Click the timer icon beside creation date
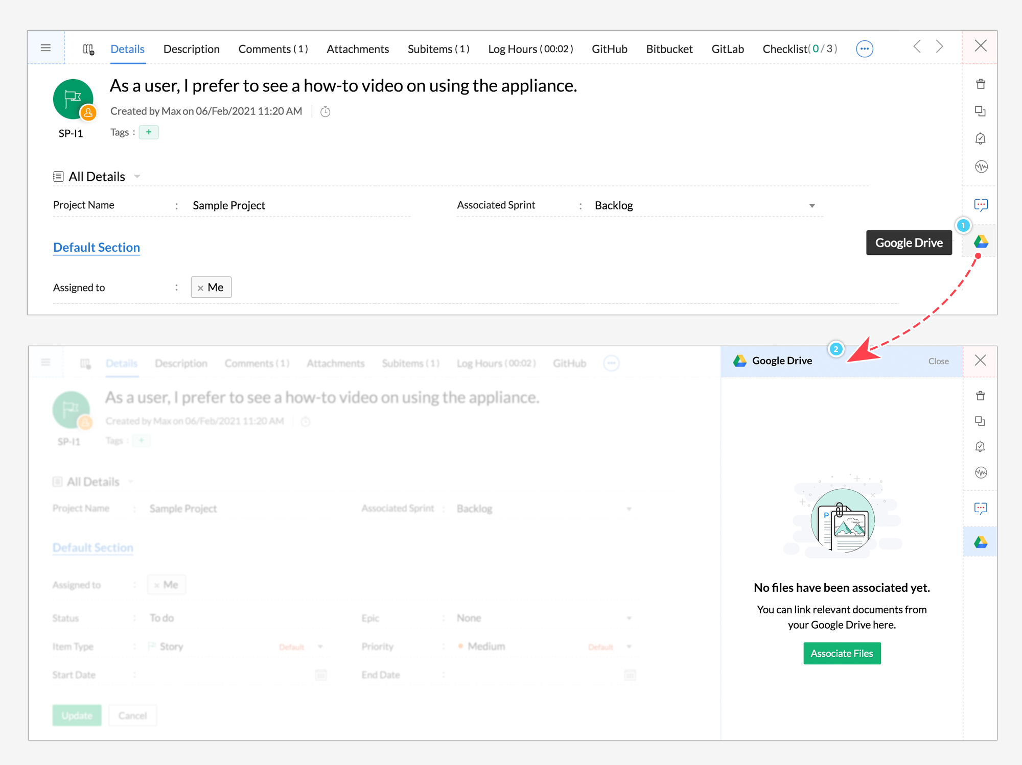This screenshot has height=765, width=1022. coord(325,111)
